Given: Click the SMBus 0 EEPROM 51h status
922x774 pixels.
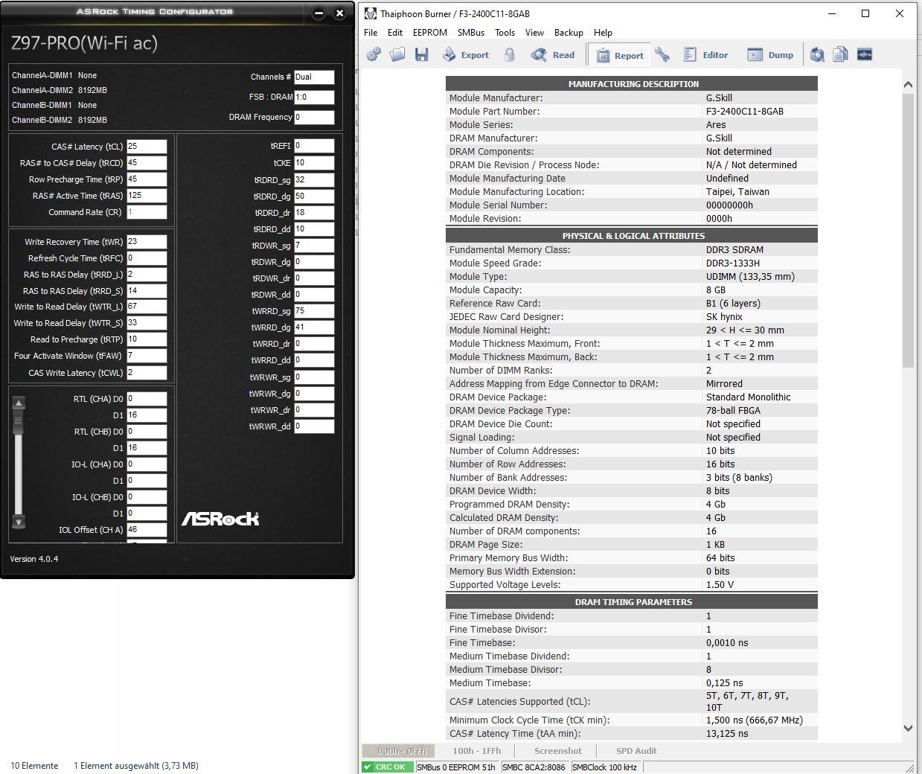Looking at the screenshot, I should (456, 767).
